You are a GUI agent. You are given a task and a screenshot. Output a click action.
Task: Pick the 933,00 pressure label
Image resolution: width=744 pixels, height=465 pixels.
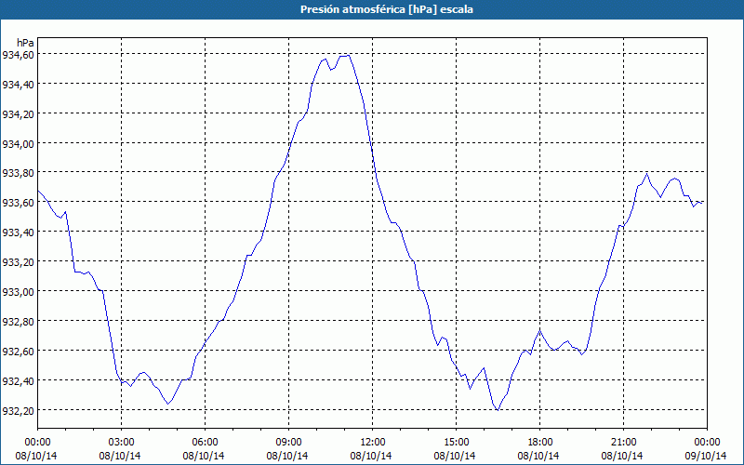coord(18,292)
